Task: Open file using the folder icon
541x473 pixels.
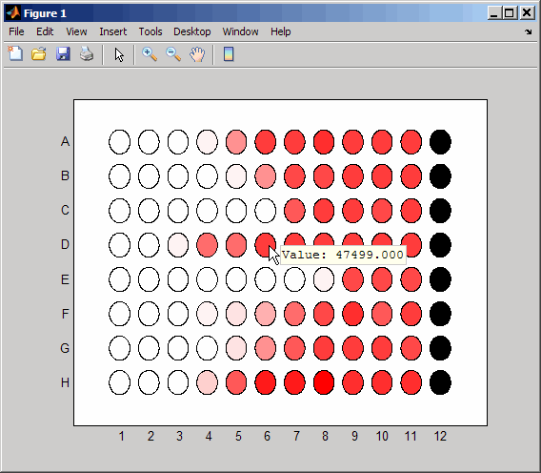Action: pos(39,54)
